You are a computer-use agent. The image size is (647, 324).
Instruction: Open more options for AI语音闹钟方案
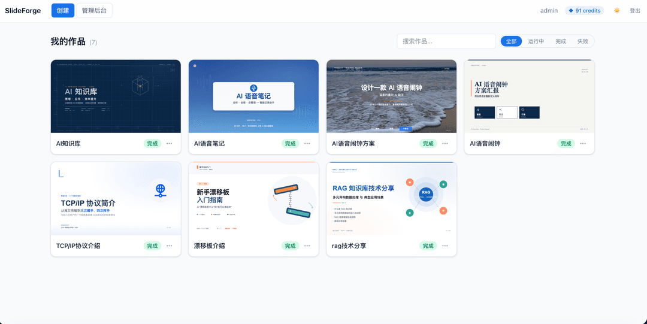pos(445,144)
